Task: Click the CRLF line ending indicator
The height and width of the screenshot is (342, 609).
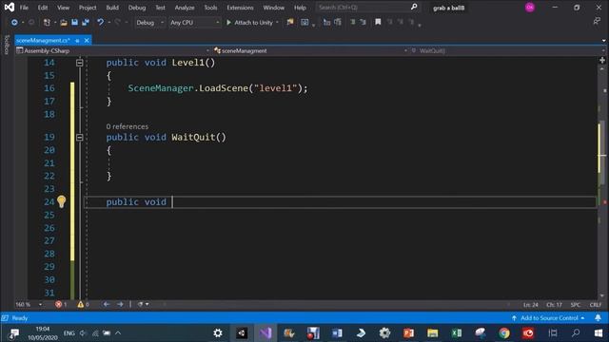Action: (x=596, y=305)
